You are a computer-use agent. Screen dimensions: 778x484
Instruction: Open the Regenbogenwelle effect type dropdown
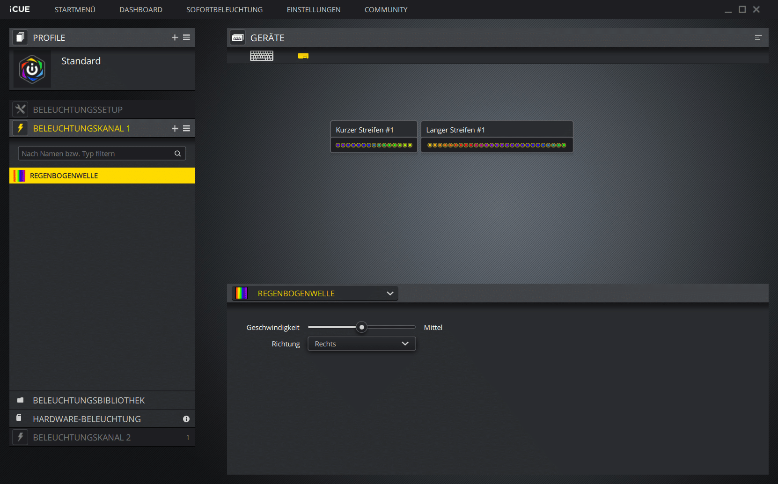pos(315,293)
